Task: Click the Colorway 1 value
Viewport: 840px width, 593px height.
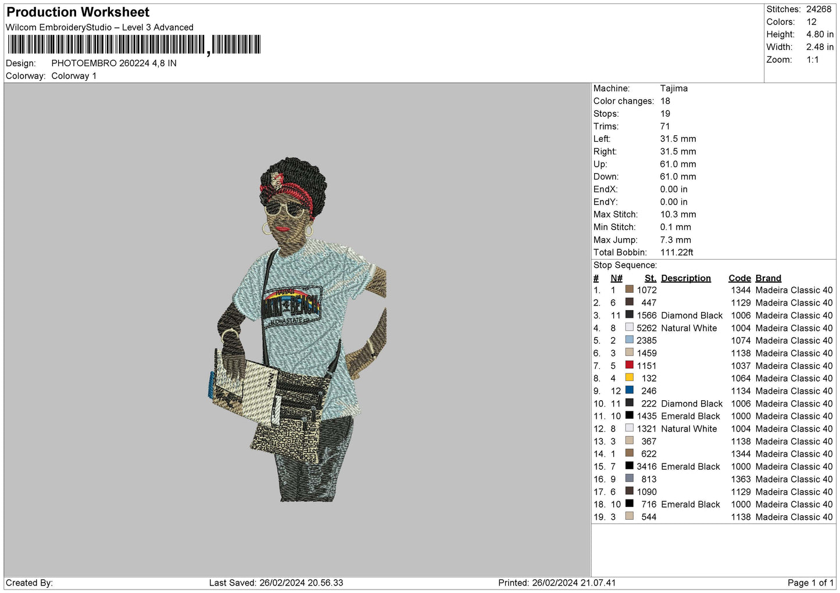Action: tap(74, 76)
